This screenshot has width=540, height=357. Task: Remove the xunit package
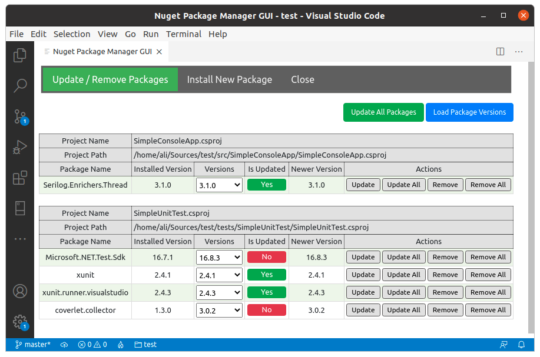pos(445,275)
